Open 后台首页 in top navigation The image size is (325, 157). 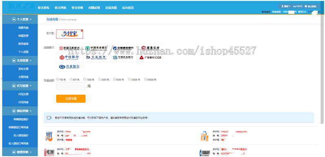click(x=128, y=8)
